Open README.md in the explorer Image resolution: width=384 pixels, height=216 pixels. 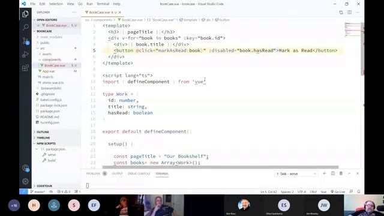point(49,117)
